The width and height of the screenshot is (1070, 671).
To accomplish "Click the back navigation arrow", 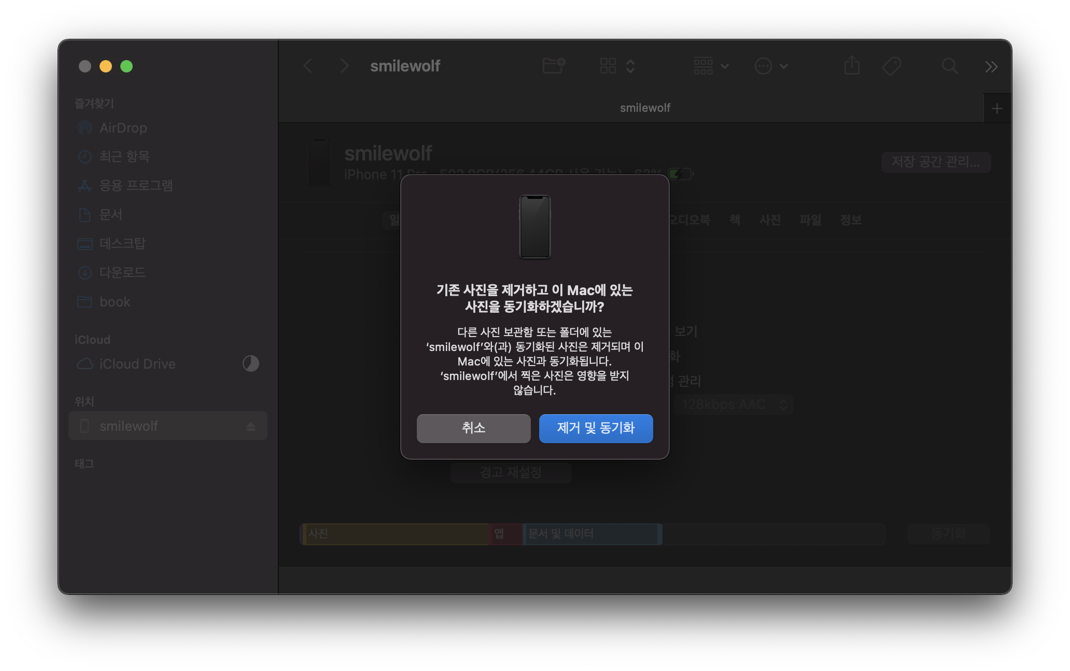I will pyautogui.click(x=308, y=66).
